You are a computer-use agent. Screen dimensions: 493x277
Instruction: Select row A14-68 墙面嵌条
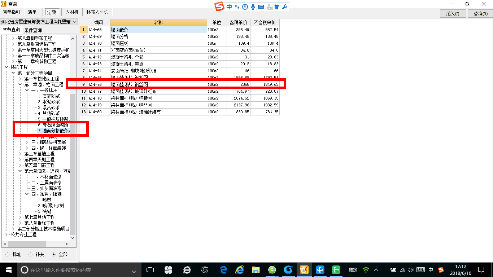(179, 30)
